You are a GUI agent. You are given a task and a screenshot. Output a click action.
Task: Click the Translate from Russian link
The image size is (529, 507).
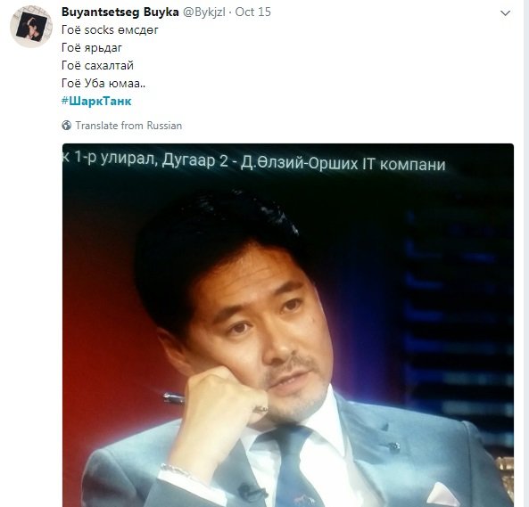pyautogui.click(x=128, y=126)
